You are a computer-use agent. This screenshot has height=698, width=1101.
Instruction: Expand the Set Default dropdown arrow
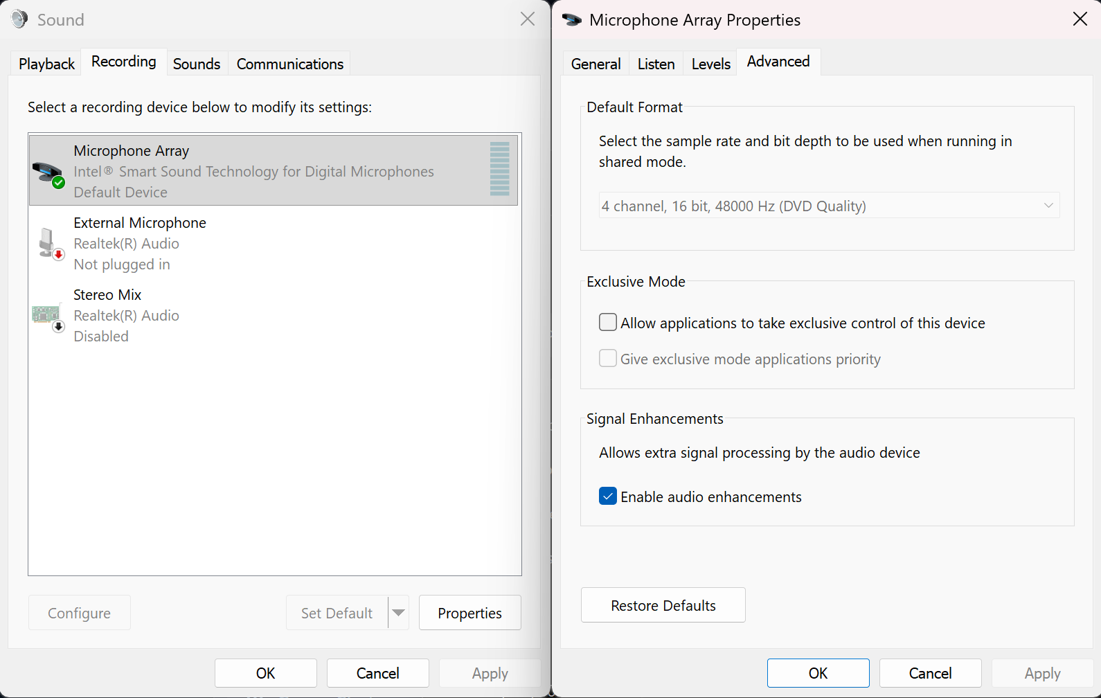pos(398,613)
